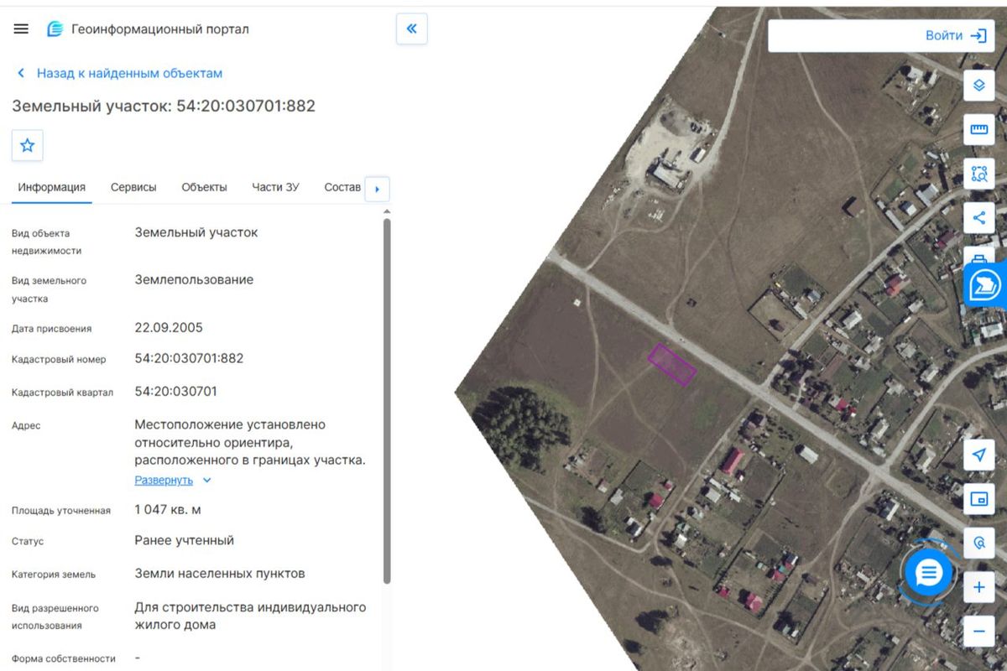Click the map point search icon
The image size is (1007, 671).
coord(978,544)
